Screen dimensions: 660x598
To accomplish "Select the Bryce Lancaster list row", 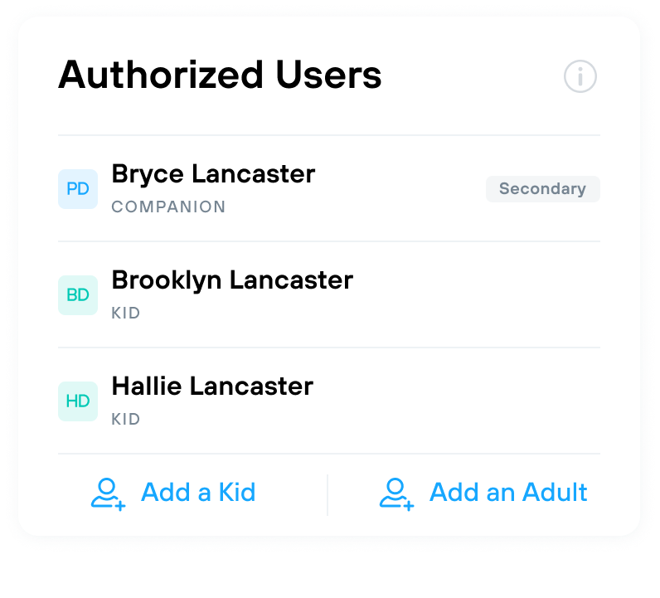I will click(329, 188).
